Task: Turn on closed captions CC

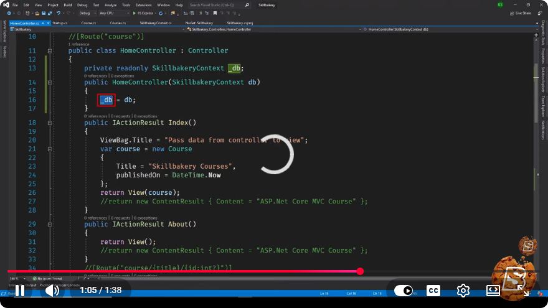Action: pos(433,291)
